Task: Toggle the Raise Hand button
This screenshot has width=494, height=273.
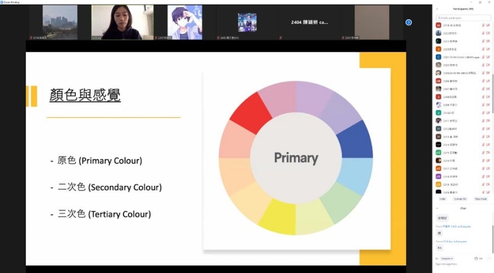Action: click(481, 199)
